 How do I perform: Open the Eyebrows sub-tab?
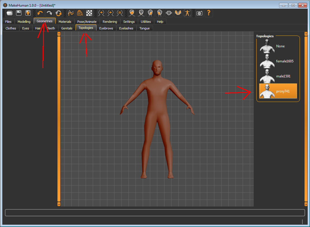(x=106, y=28)
